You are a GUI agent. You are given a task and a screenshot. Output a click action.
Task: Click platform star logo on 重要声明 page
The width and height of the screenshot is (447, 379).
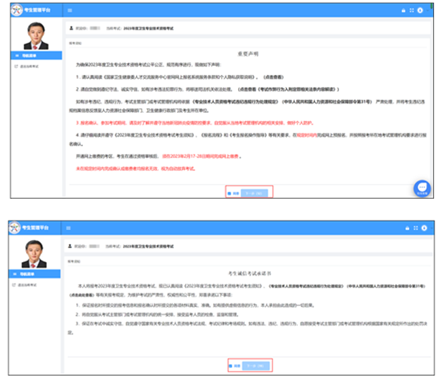coord(17,10)
